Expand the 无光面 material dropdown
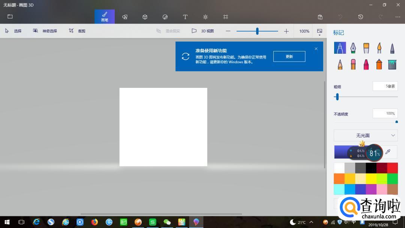The width and height of the screenshot is (405, 228). pos(366,135)
